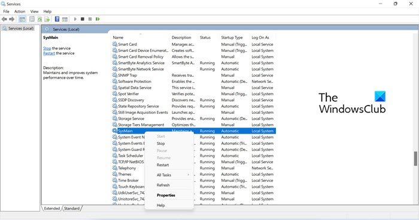419x220 pixels.
Task: Click the Start Service play icon in toolbar
Action: tap(75, 19)
